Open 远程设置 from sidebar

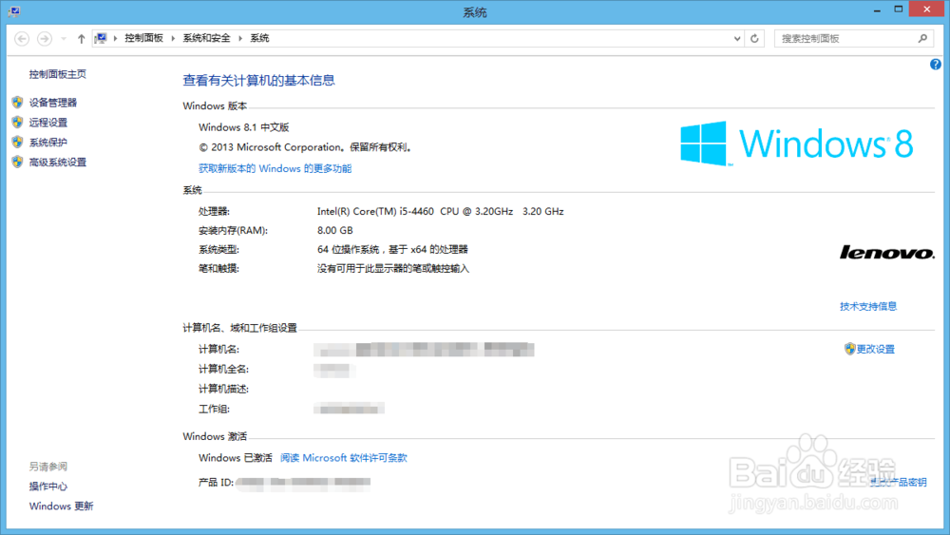48,123
